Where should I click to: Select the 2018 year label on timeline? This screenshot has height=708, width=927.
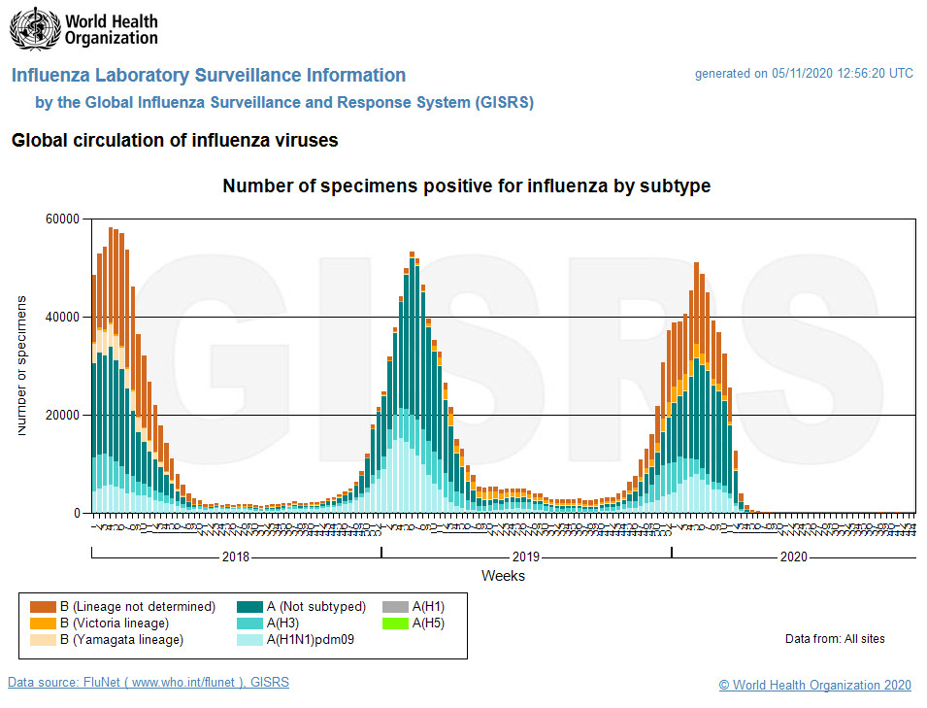click(x=236, y=557)
